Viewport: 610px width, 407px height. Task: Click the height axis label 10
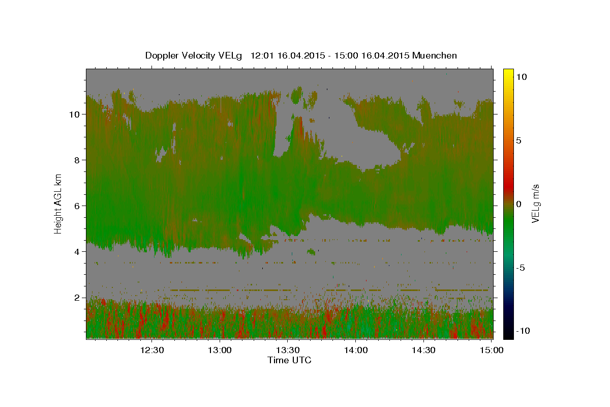coord(75,114)
